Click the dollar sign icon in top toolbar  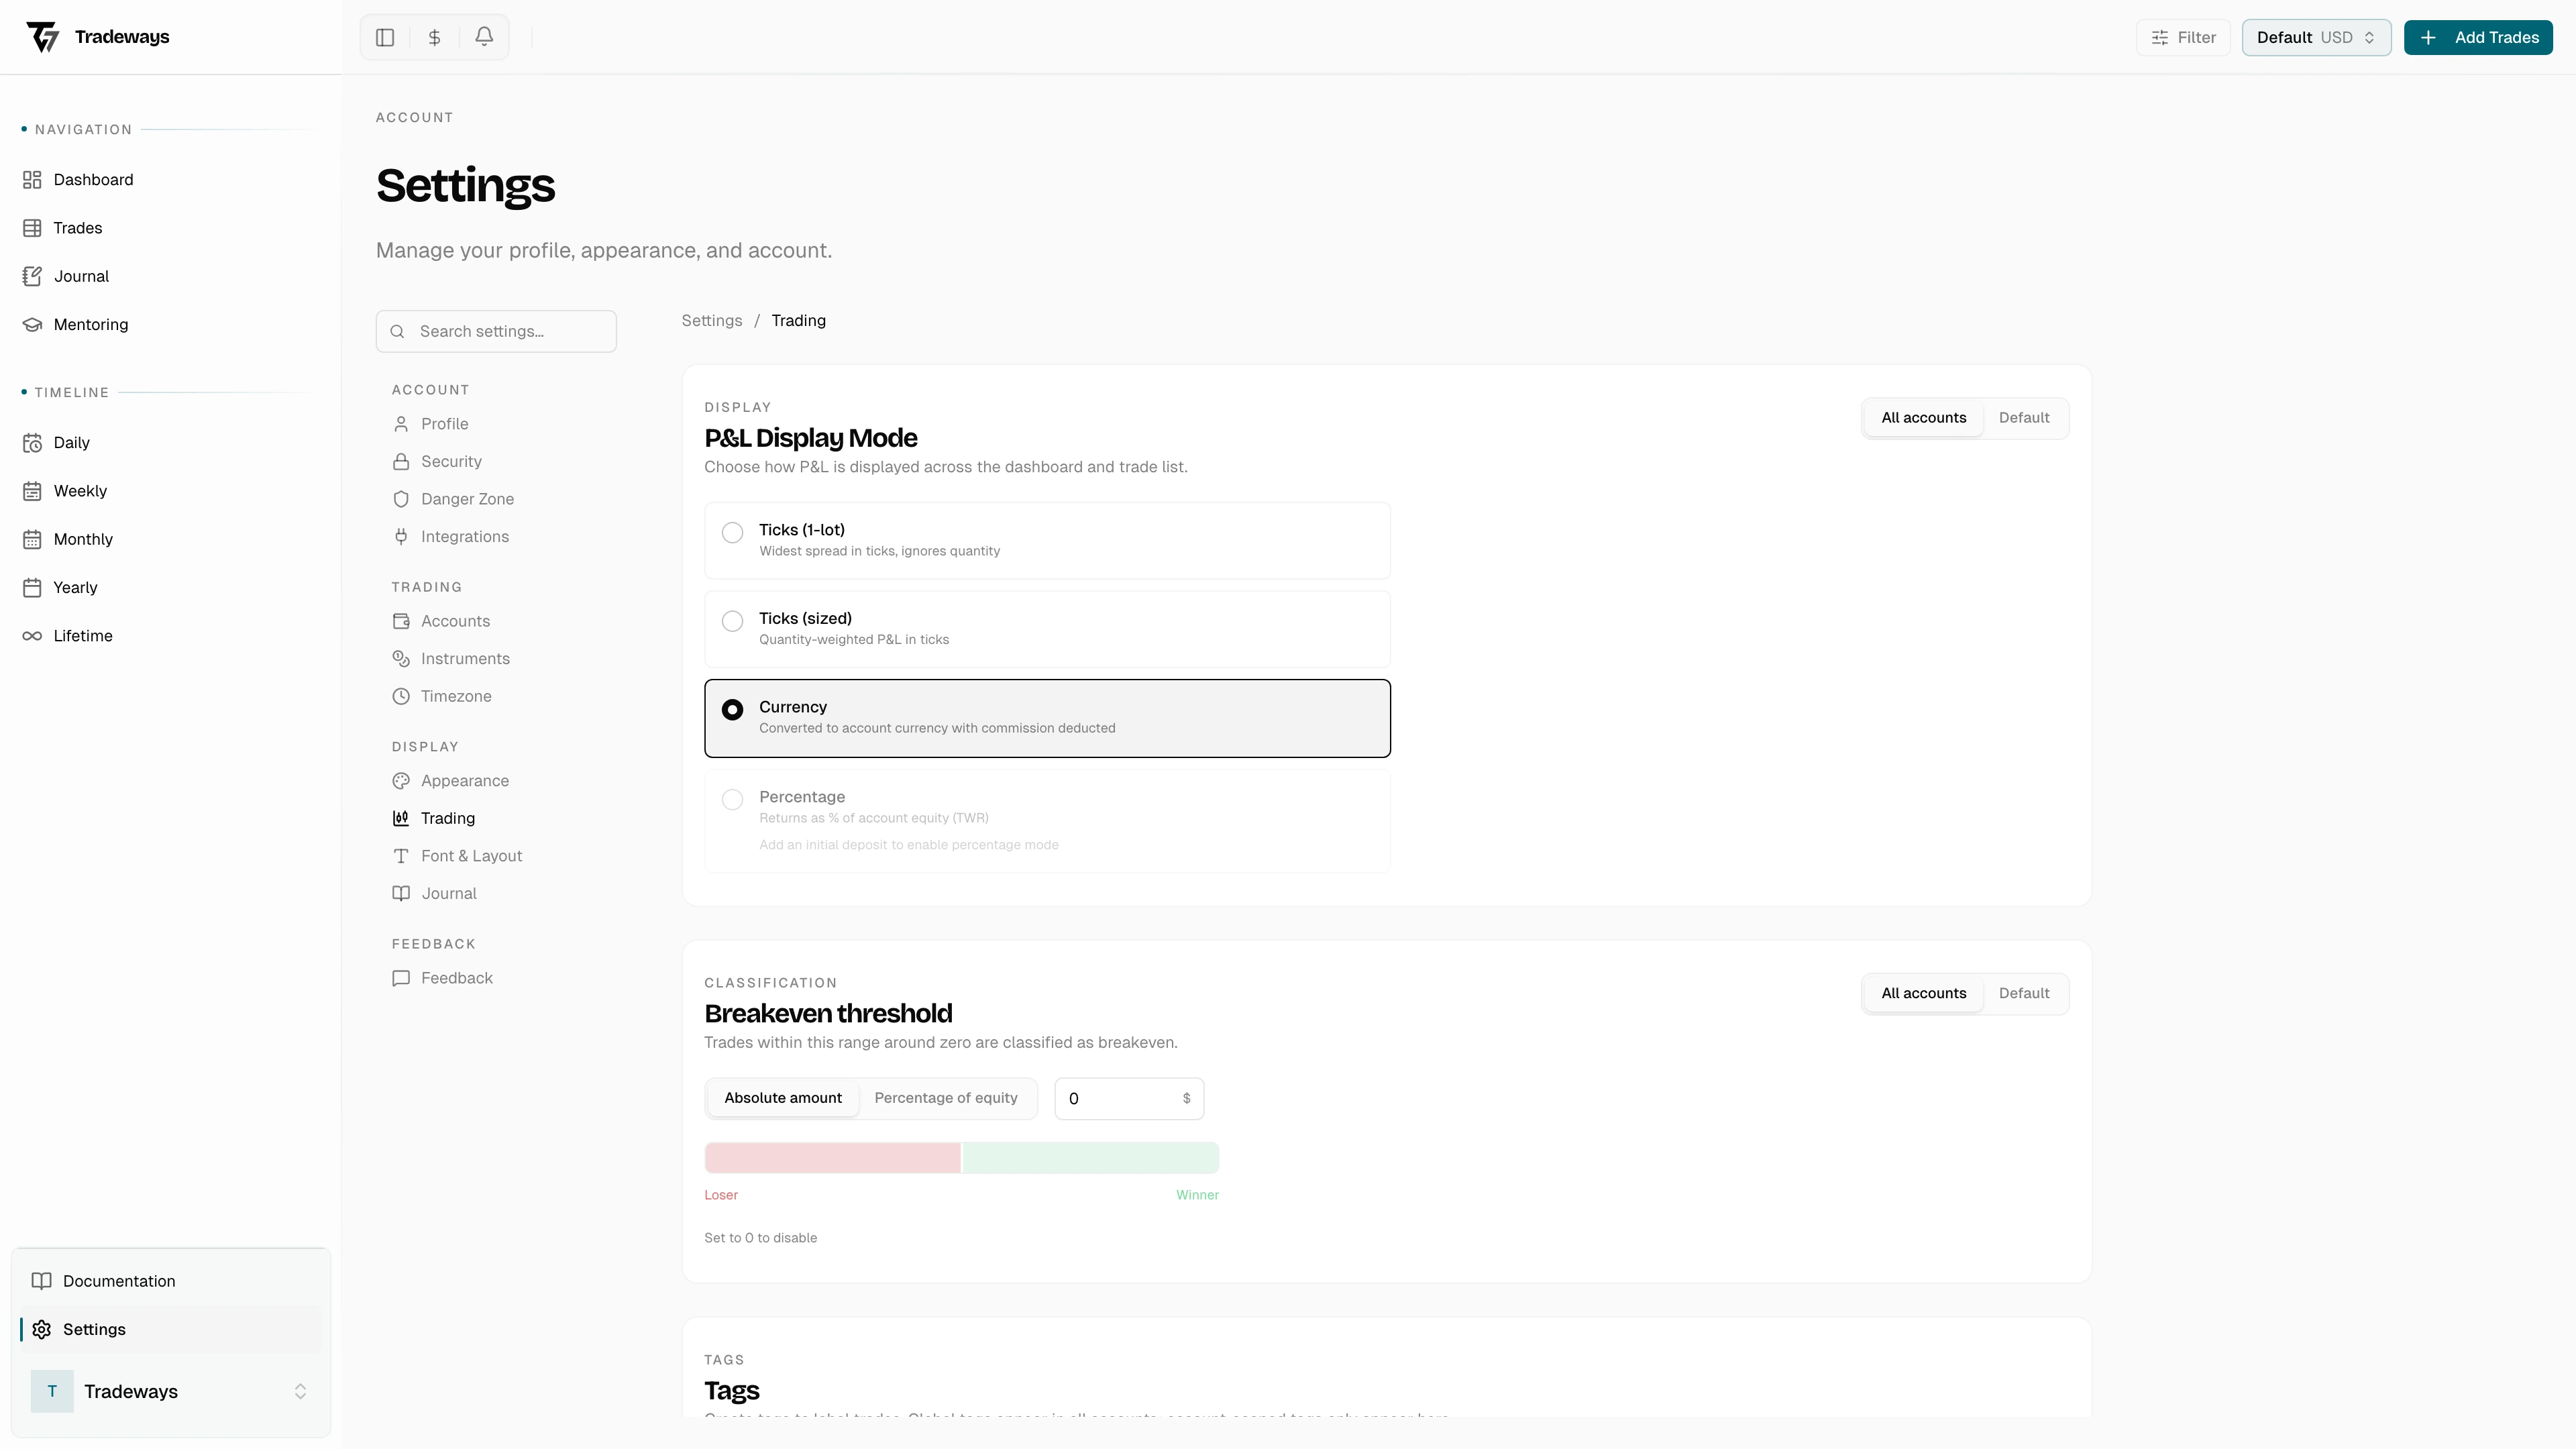[434, 37]
